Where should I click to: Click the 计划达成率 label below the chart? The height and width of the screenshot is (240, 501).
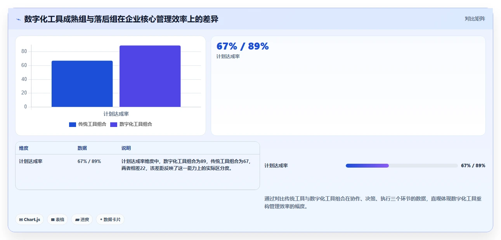(x=116, y=114)
